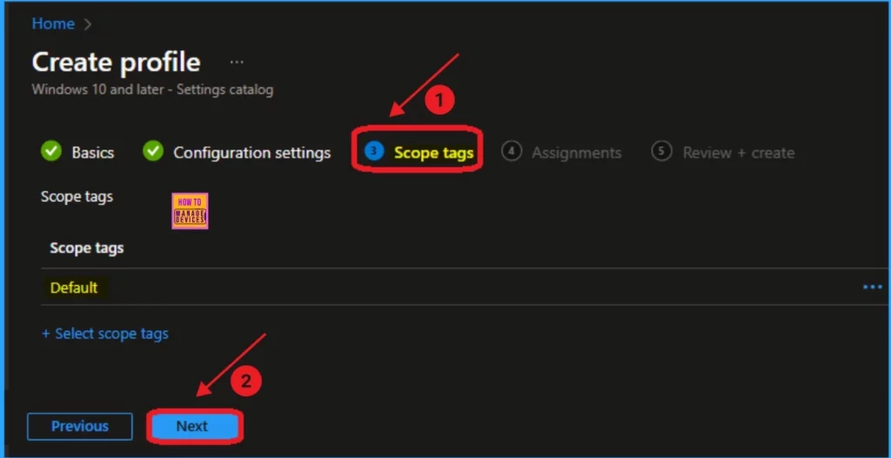Click the breadcrumb chevron after Home
Screen dimensions: 891x458
[x=88, y=24]
